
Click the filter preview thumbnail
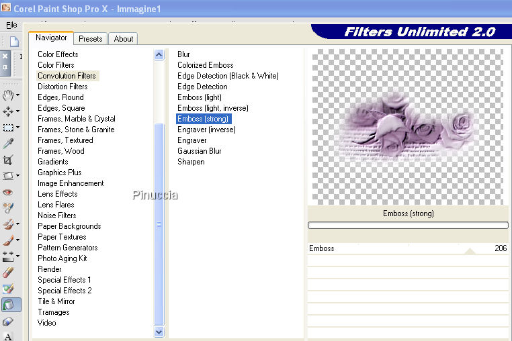pos(407,127)
